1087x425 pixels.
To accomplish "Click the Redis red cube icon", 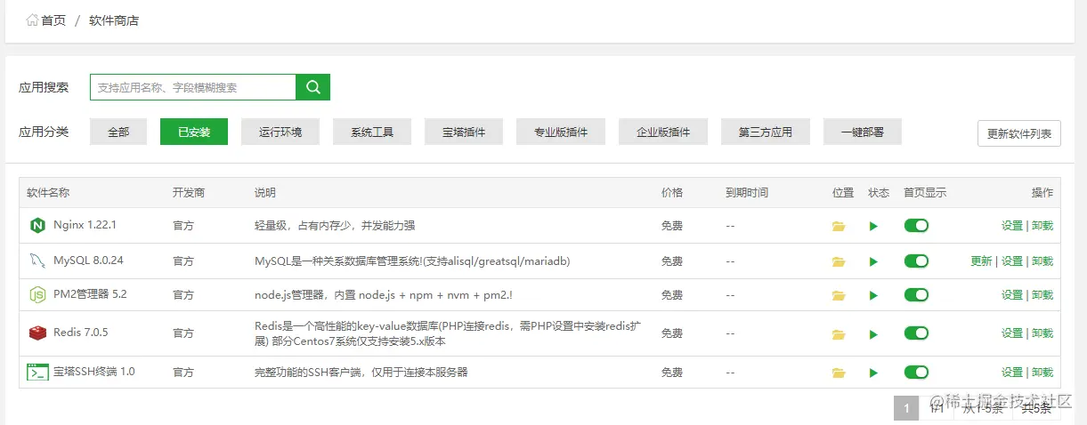I will coord(37,333).
